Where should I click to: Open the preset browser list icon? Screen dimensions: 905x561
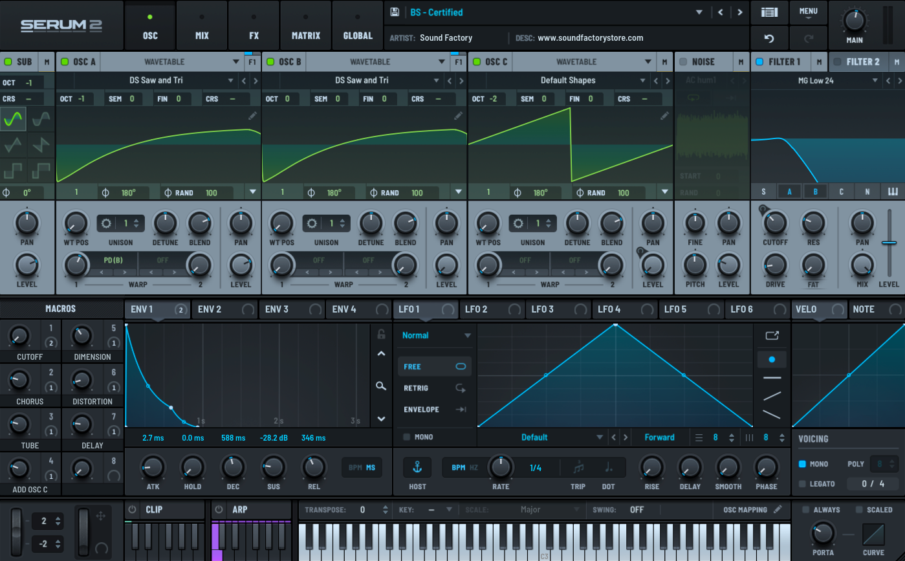pos(769,12)
